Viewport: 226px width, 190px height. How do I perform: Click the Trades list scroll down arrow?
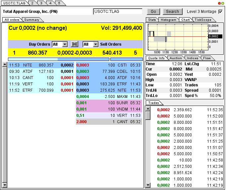point(148,185)
